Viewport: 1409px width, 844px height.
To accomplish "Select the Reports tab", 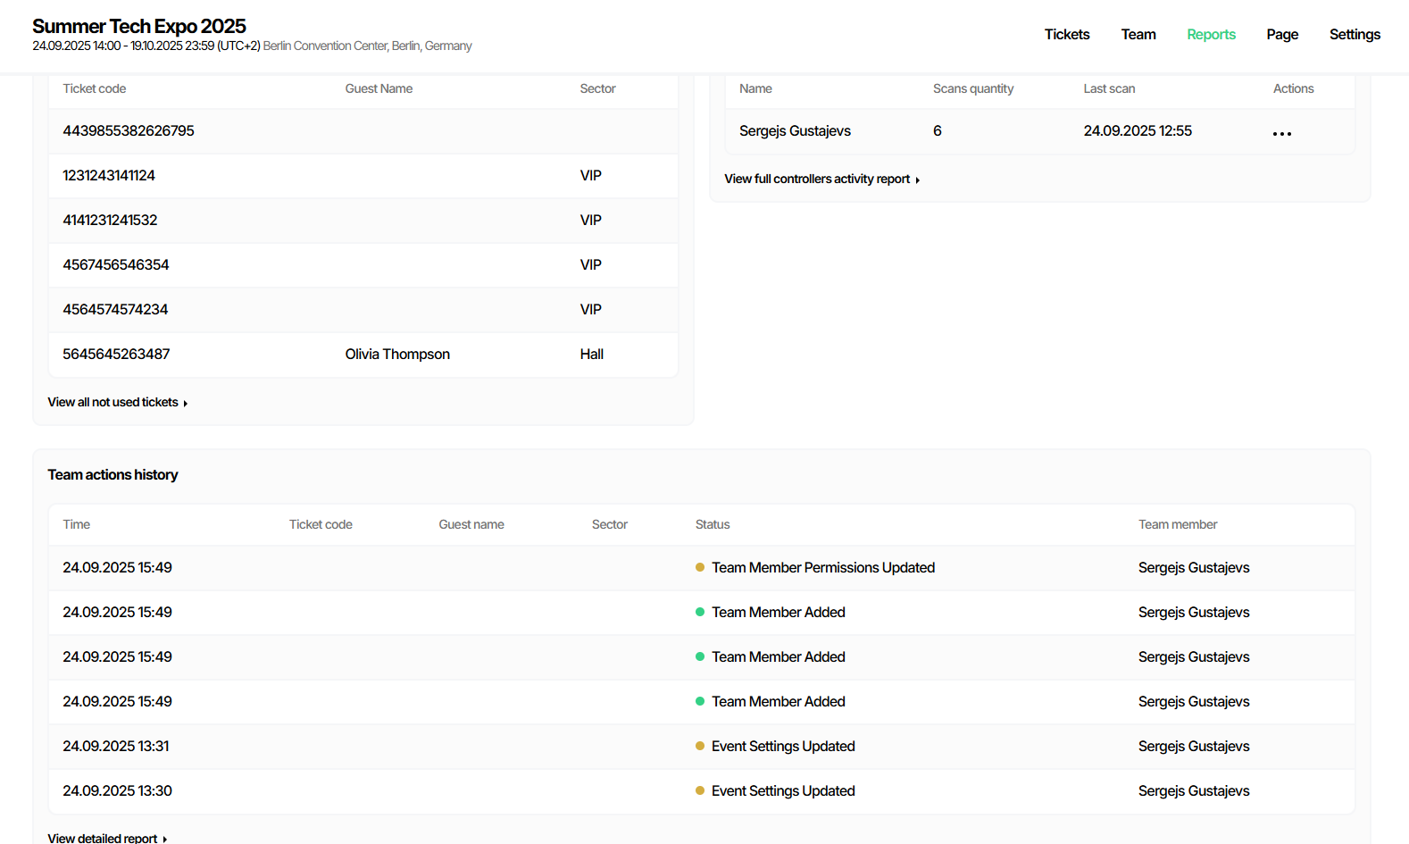I will tap(1211, 34).
